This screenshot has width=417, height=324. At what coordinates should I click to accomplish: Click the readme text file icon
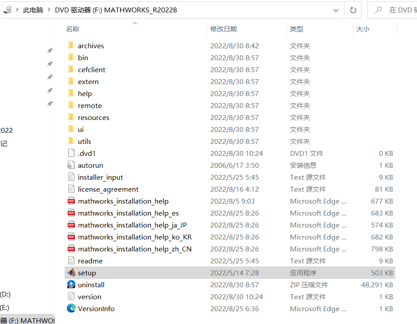[x=71, y=261]
